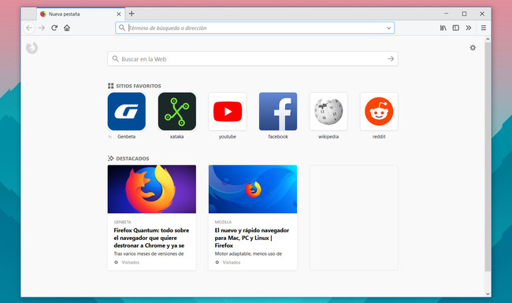Click the back navigation arrow
This screenshot has width=512, height=303.
[x=29, y=28]
